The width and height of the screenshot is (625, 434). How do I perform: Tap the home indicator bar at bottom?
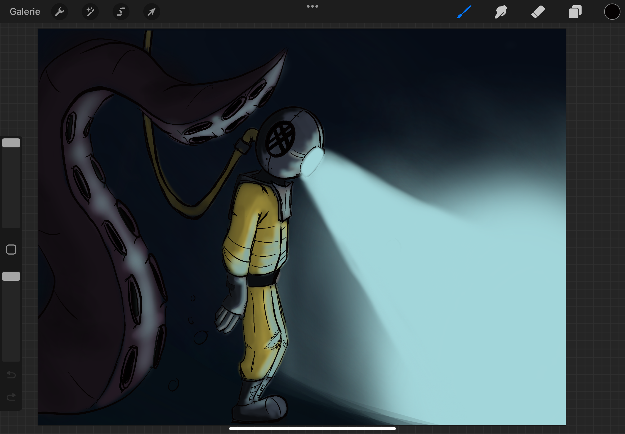click(x=312, y=428)
